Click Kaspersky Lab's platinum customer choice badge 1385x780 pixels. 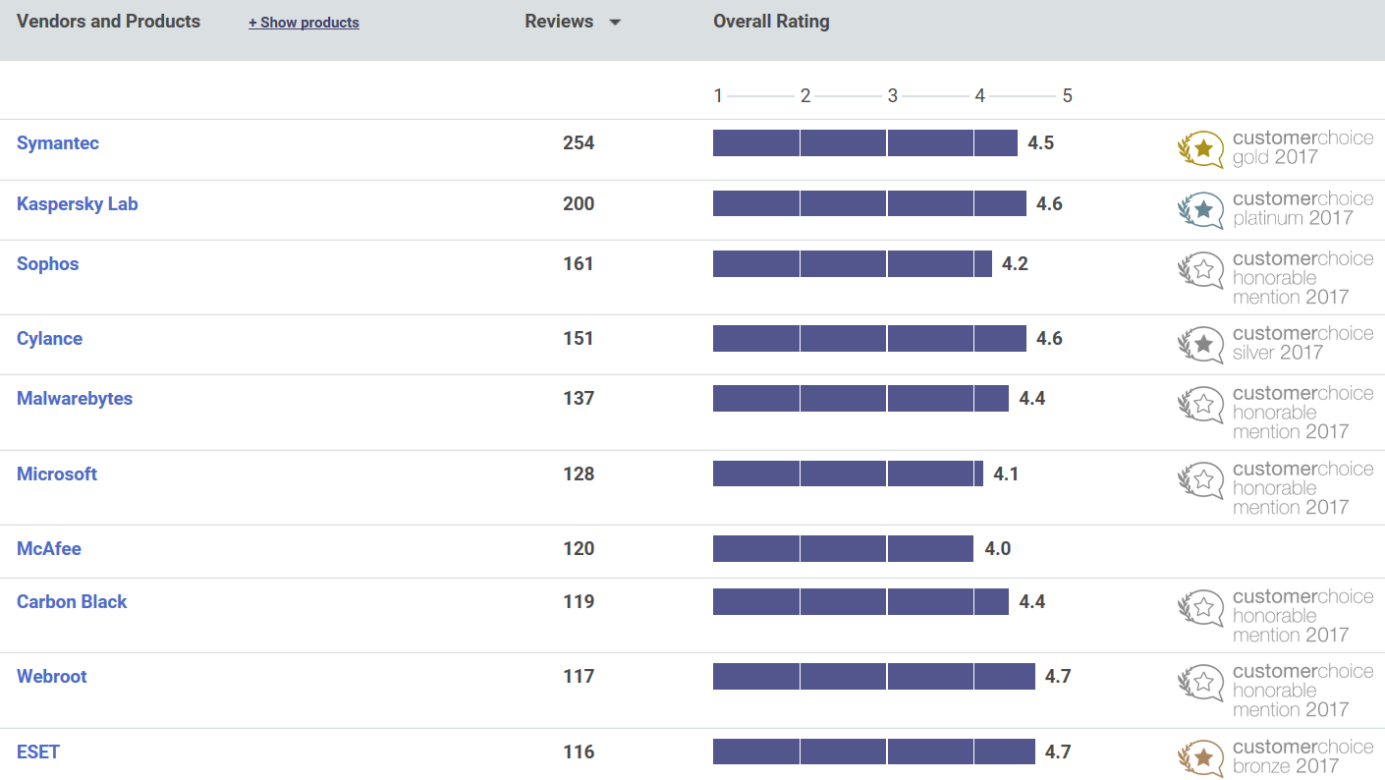[1275, 209]
